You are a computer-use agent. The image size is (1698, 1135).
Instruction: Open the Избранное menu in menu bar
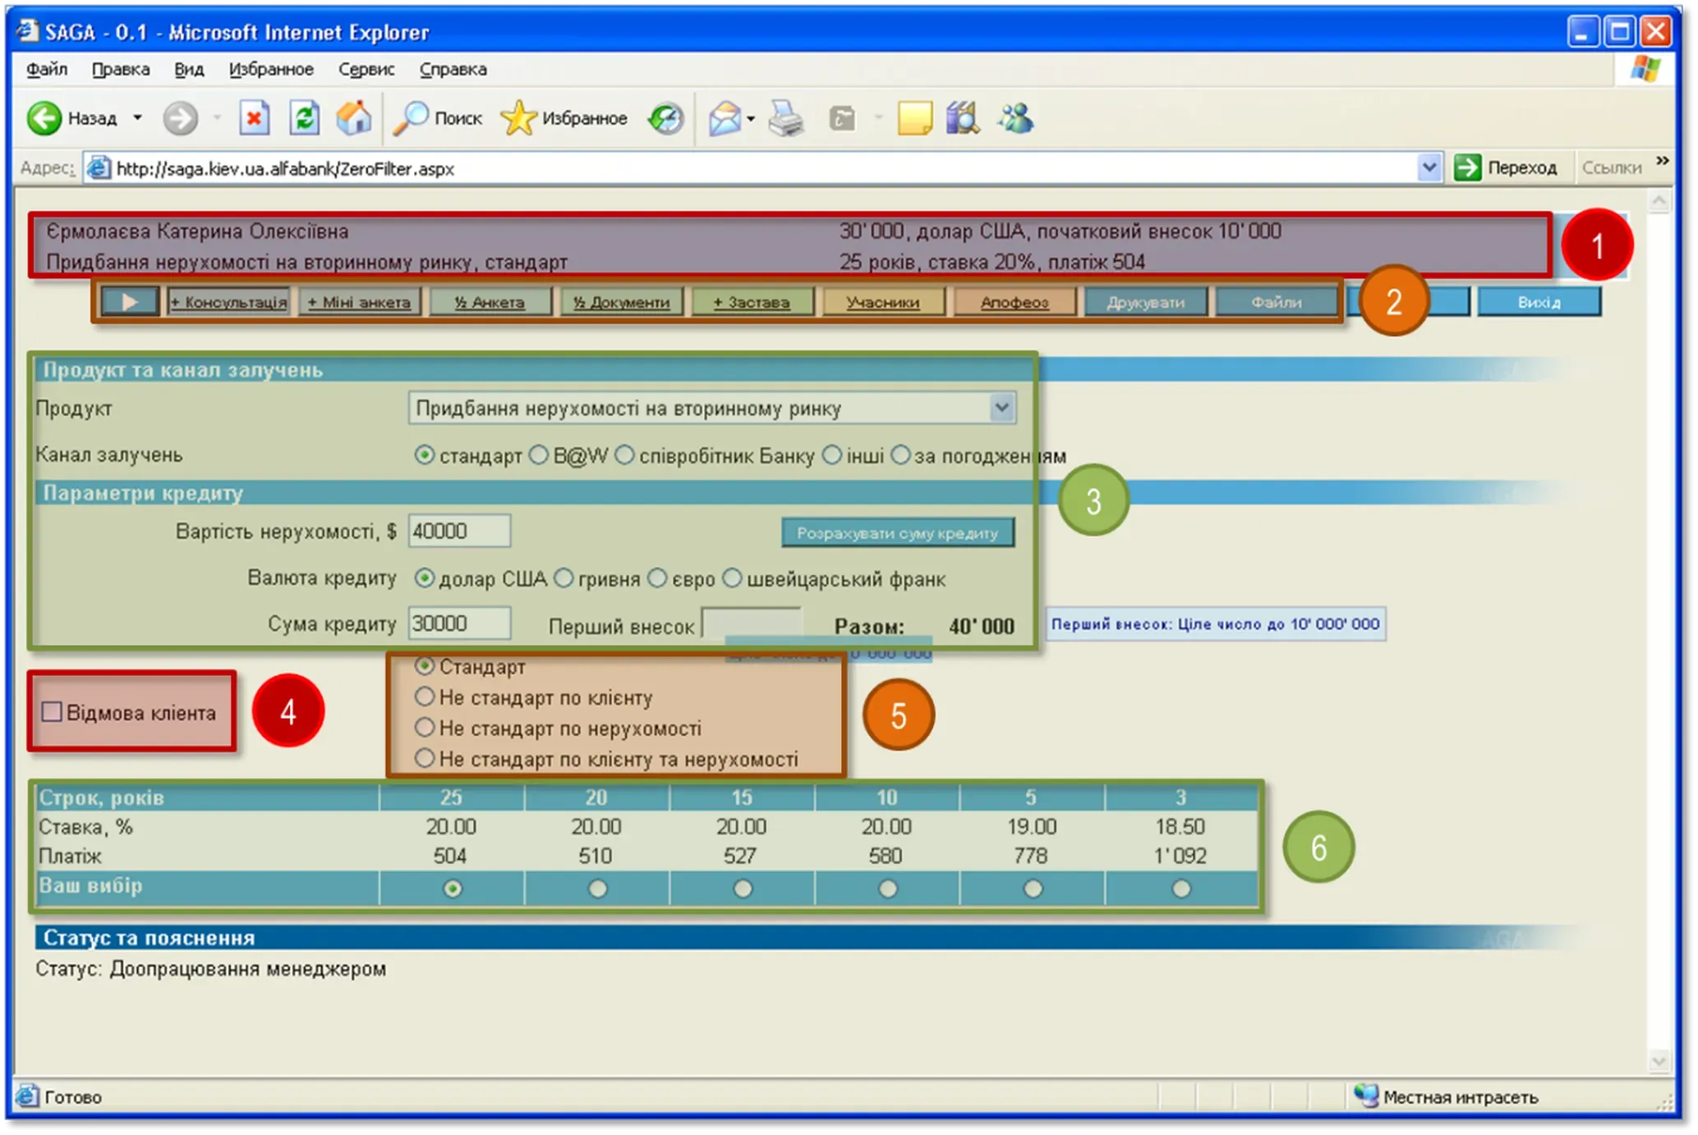pyautogui.click(x=271, y=70)
